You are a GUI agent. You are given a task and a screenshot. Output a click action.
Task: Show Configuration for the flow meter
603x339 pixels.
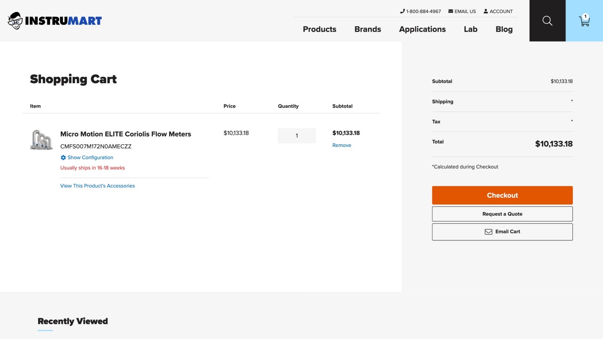[90, 157]
